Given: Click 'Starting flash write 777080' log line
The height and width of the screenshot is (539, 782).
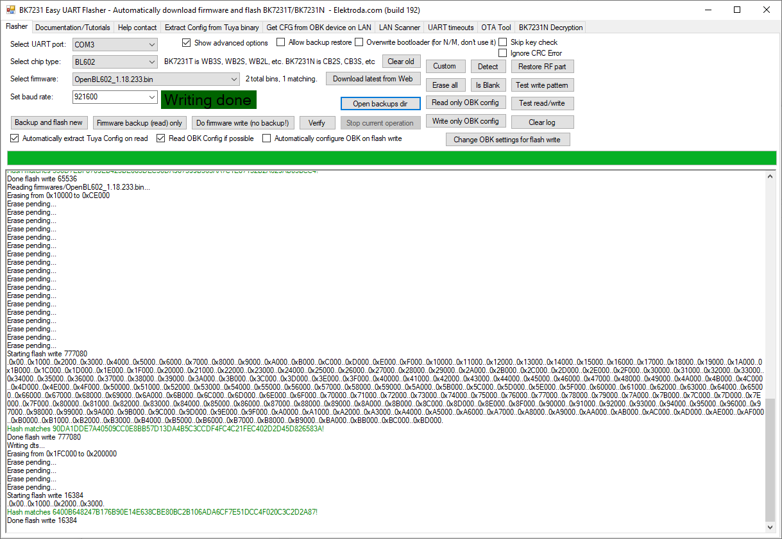Looking at the screenshot, I should [47, 354].
